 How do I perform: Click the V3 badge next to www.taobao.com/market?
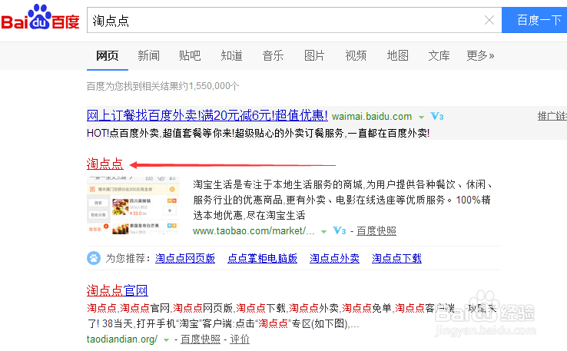[339, 230]
